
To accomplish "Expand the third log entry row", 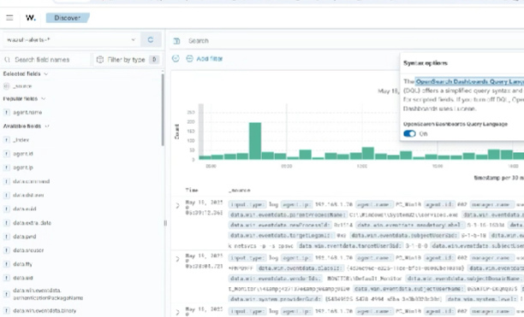I will [177, 313].
